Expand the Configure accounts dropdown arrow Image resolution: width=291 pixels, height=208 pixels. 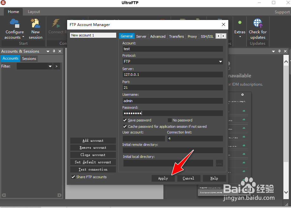coord(23,37)
